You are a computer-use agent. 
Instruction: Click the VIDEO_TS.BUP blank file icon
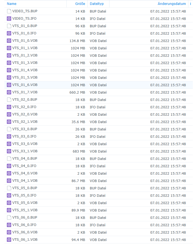(x=9, y=11)
